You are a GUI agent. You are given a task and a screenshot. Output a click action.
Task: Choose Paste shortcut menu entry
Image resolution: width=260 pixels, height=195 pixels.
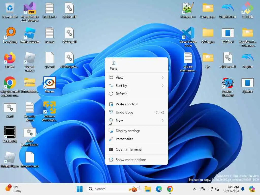(136, 104)
